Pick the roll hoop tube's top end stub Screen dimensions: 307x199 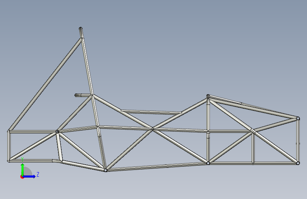coord(81,33)
